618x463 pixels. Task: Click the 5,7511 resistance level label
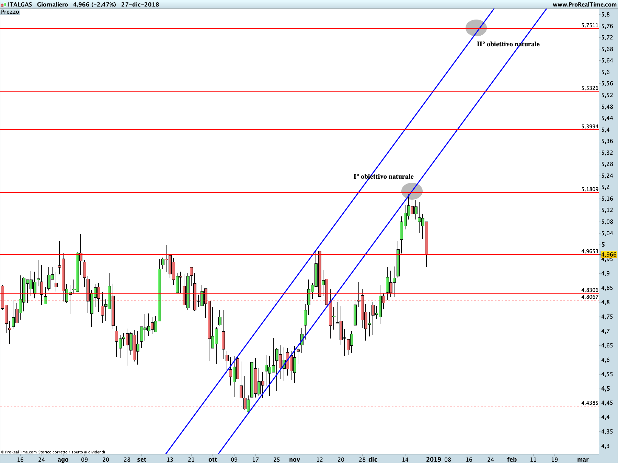[590, 25]
